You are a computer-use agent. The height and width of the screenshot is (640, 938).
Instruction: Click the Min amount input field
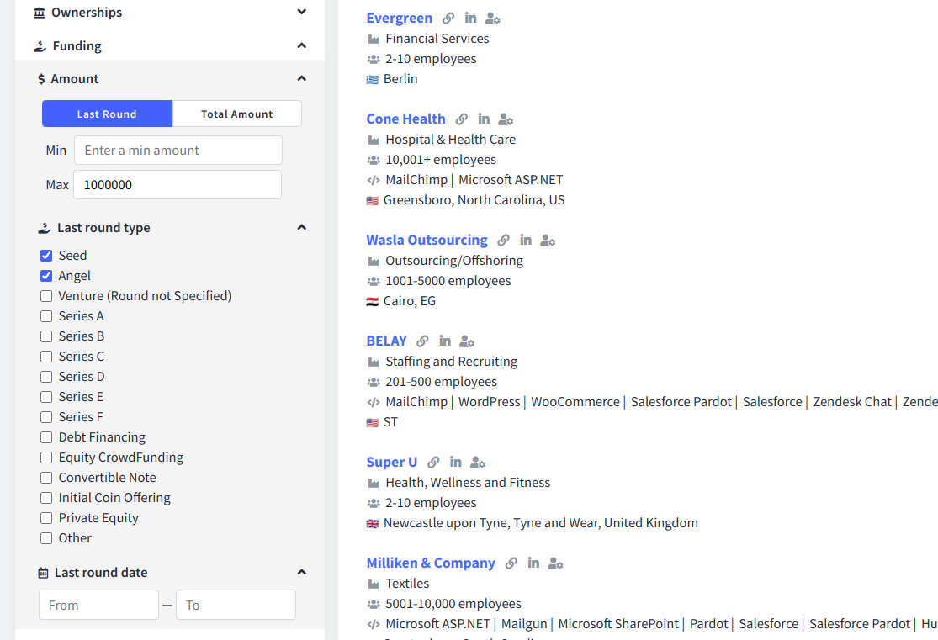178,150
